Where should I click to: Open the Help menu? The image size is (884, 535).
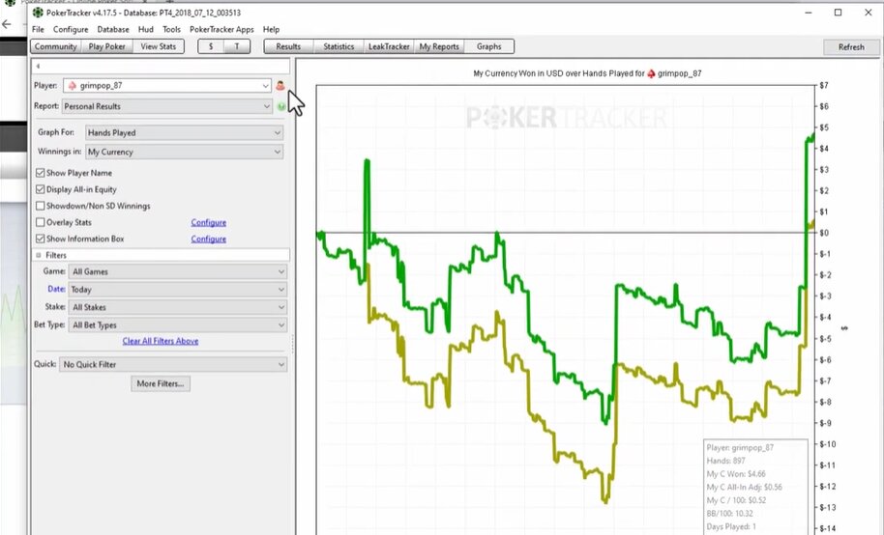271,29
